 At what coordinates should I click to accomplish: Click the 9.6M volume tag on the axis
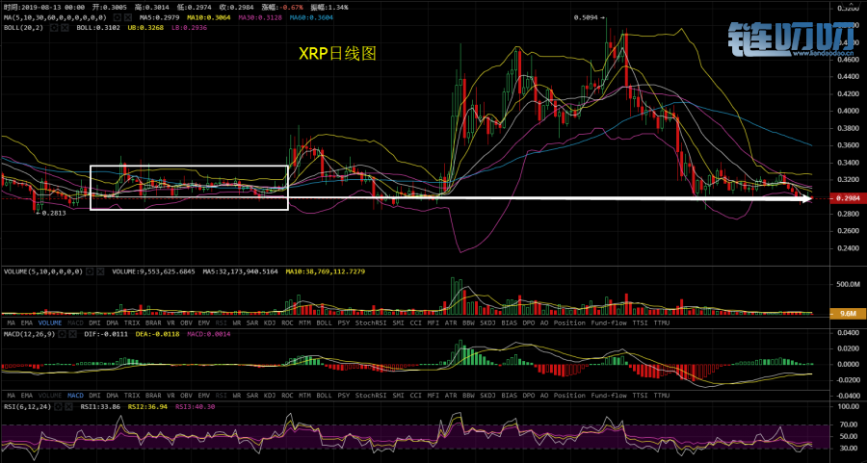click(x=848, y=313)
